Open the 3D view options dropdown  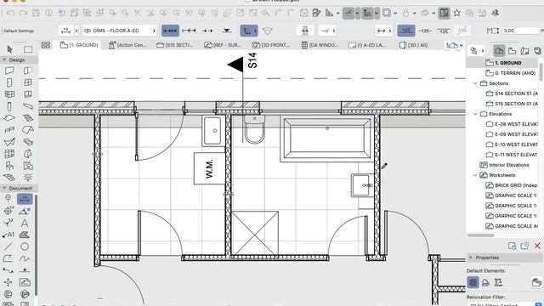coord(462,45)
